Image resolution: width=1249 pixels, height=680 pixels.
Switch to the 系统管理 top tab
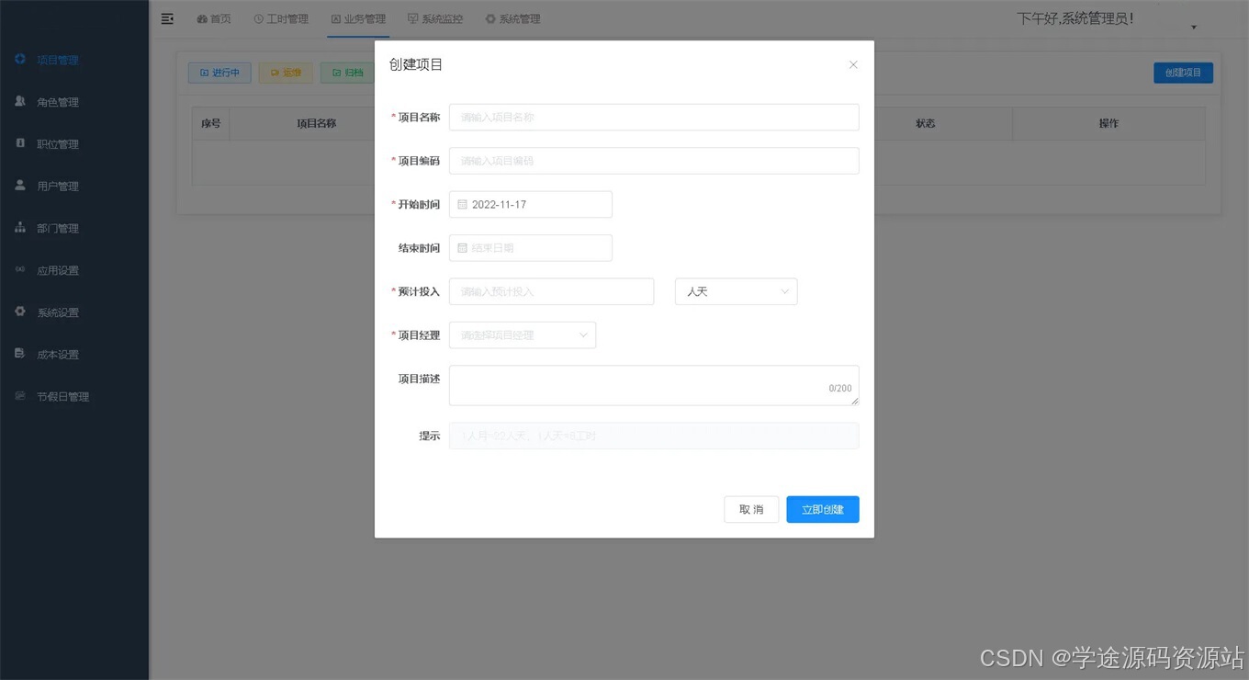[512, 18]
